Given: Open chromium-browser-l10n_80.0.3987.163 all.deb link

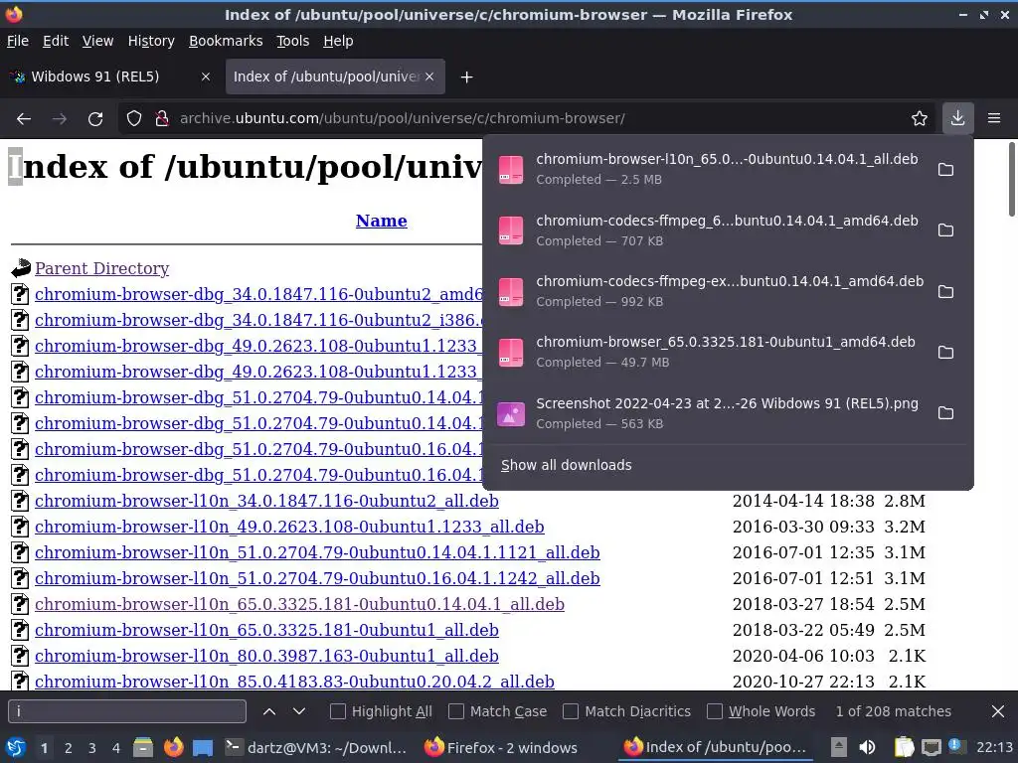Looking at the screenshot, I should [266, 656].
